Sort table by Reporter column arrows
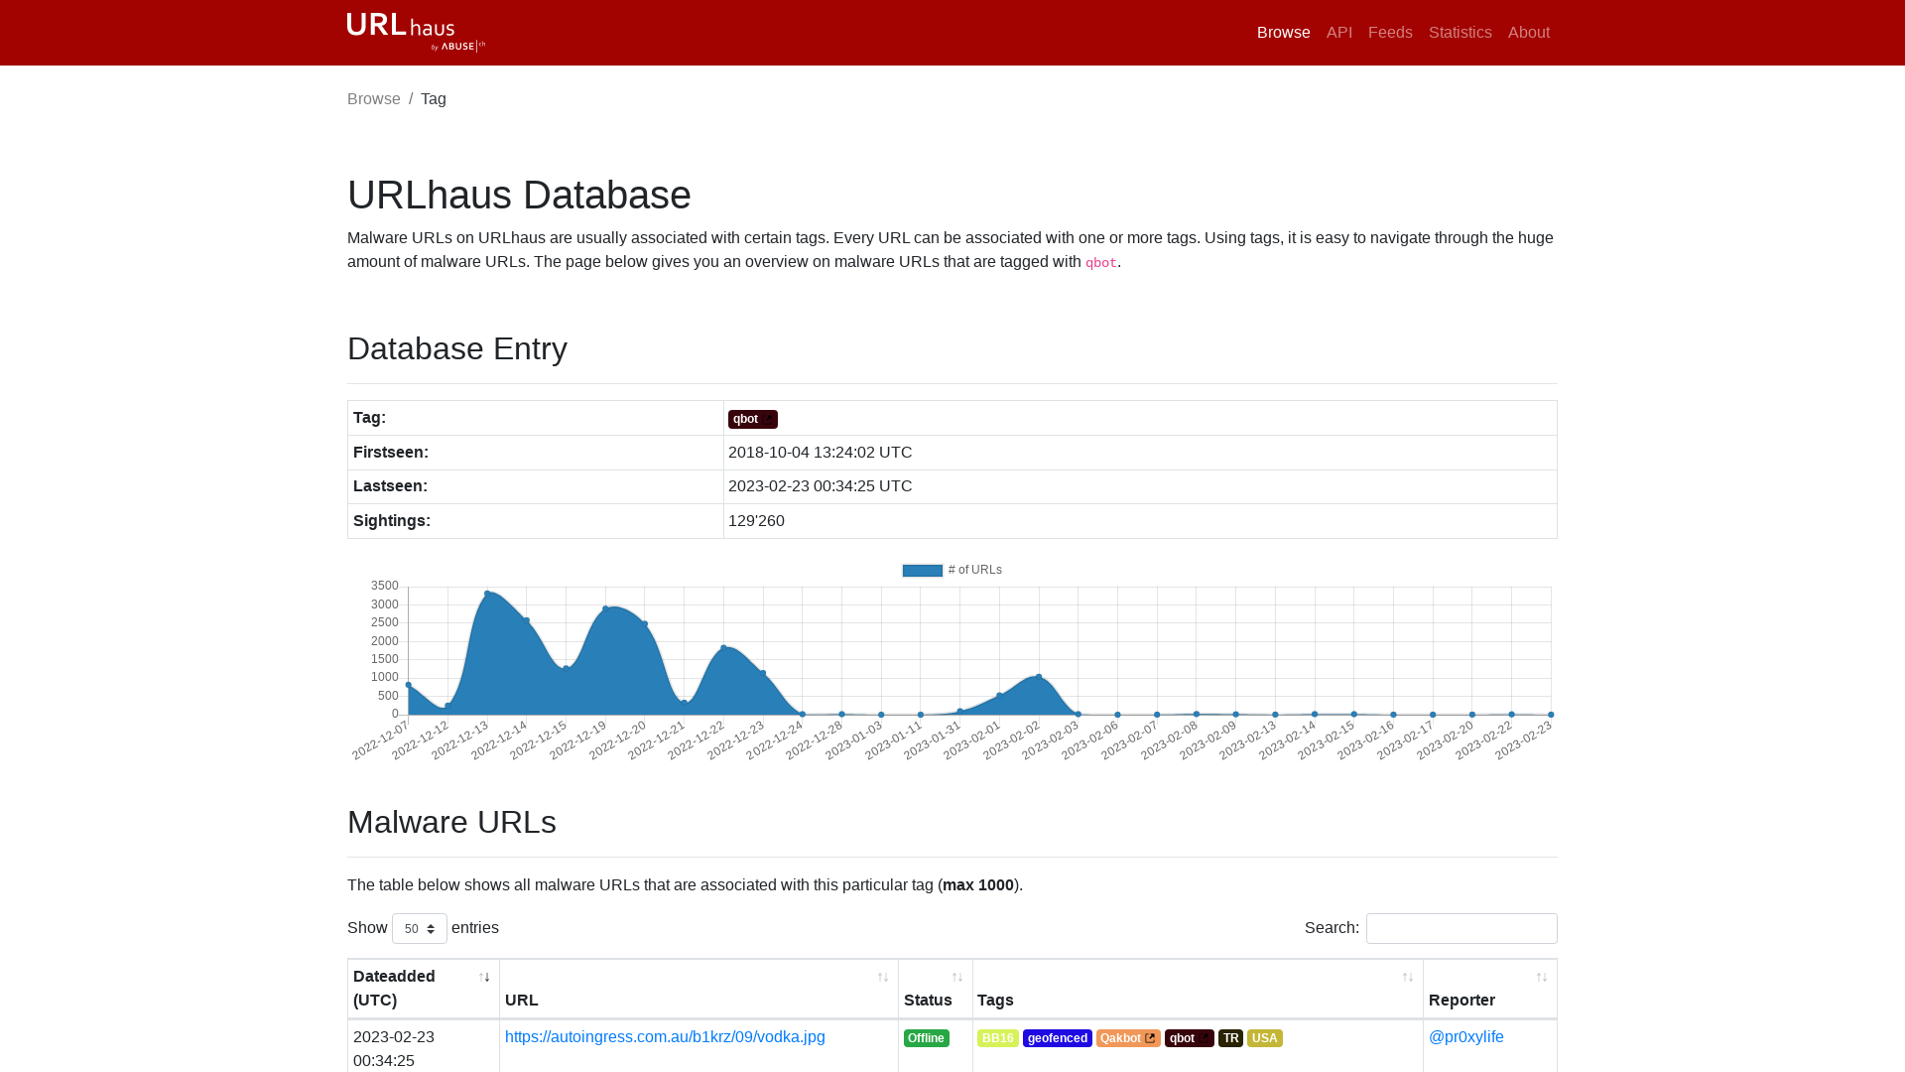Viewport: 1905px width, 1072px height. (x=1542, y=978)
